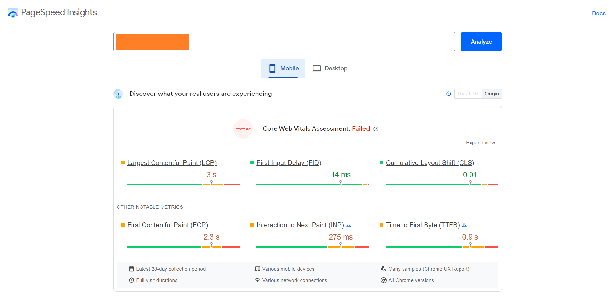Click the 3 s LCP value
The height and width of the screenshot is (301, 614).
(x=211, y=175)
